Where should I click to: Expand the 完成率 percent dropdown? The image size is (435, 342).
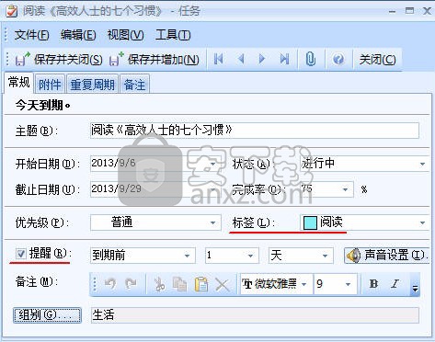(x=345, y=189)
